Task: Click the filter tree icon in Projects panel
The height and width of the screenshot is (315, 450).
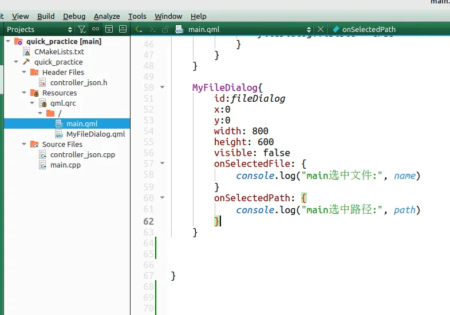Action: (82, 29)
